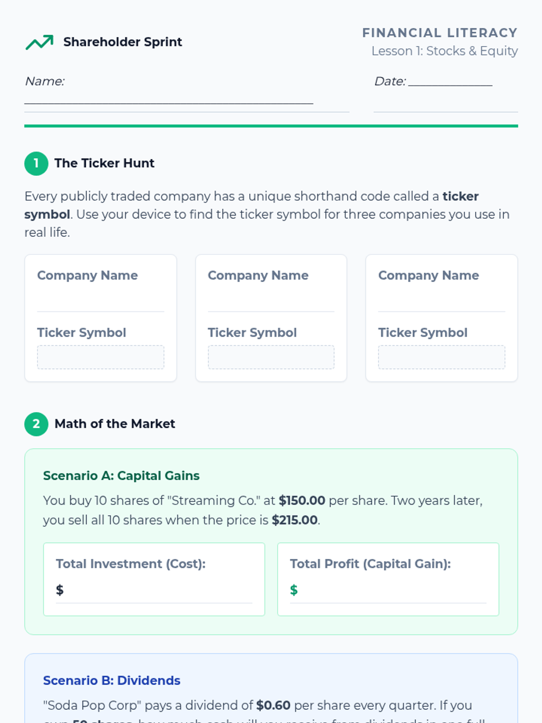Click the green trending-arrow logo icon
542x723 pixels.
(x=40, y=42)
